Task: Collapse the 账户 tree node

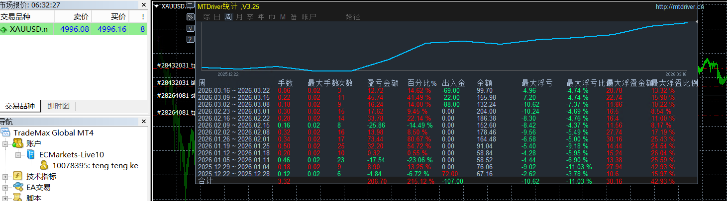Action: (x=5, y=143)
